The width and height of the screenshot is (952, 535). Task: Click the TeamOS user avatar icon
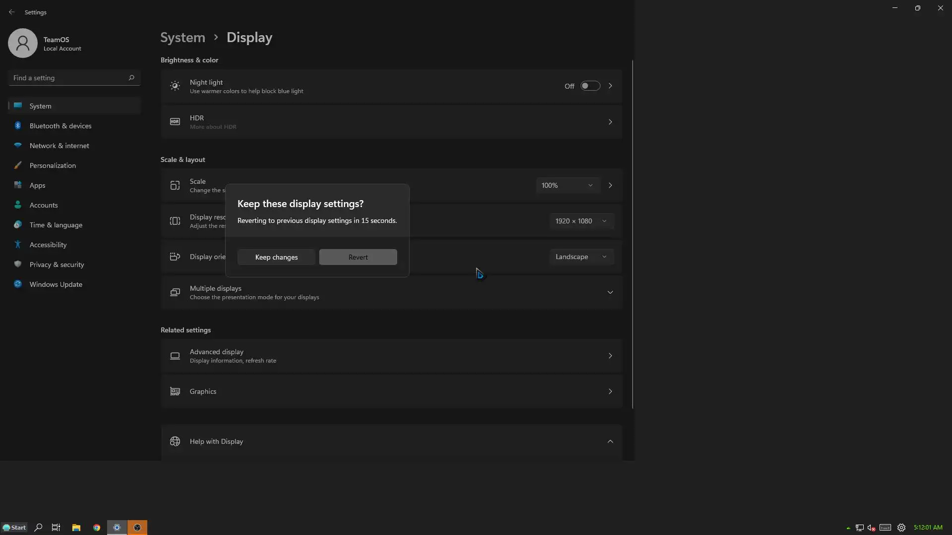[x=23, y=43]
